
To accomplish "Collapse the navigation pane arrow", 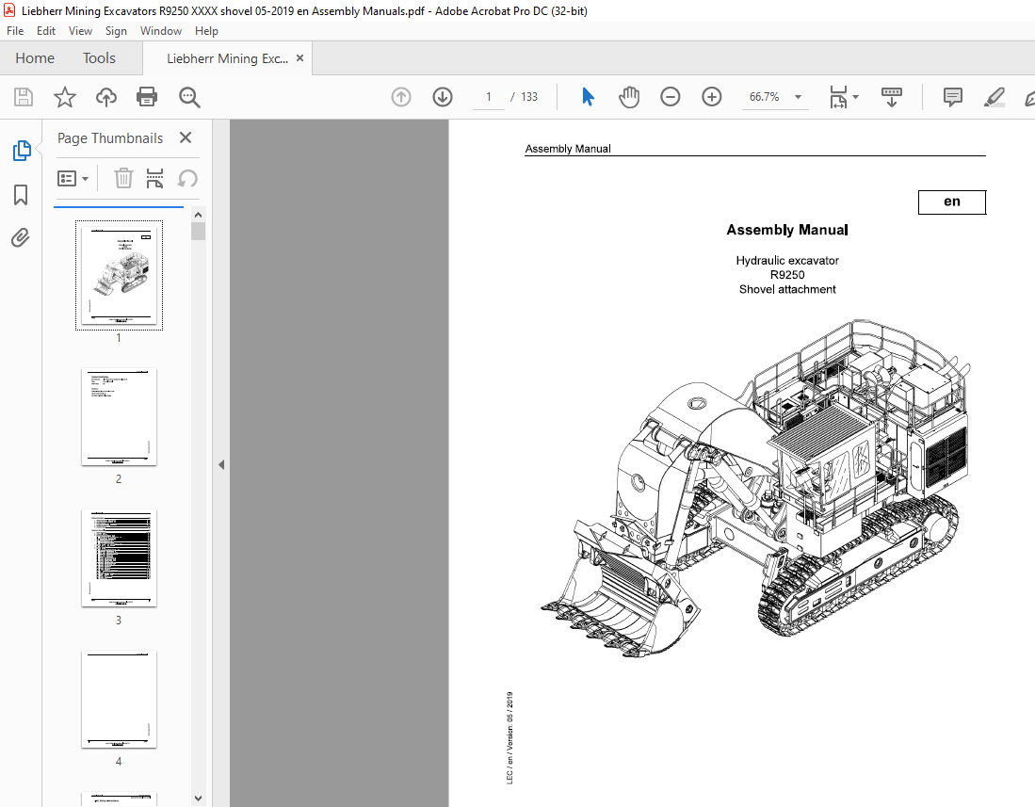I will 221,464.
